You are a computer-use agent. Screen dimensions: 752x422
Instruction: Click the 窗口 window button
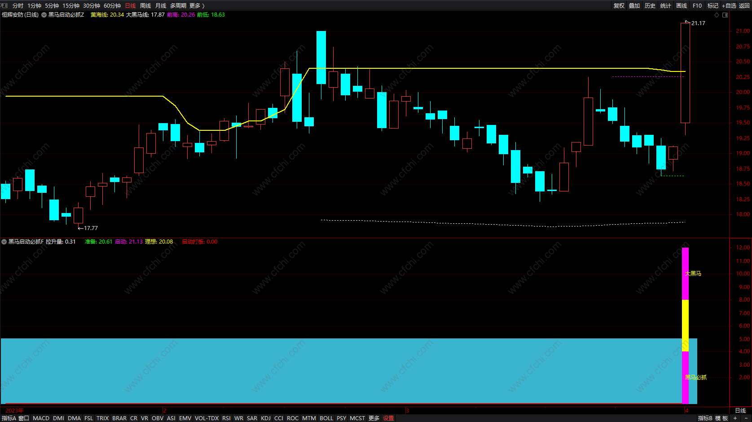tap(24, 418)
